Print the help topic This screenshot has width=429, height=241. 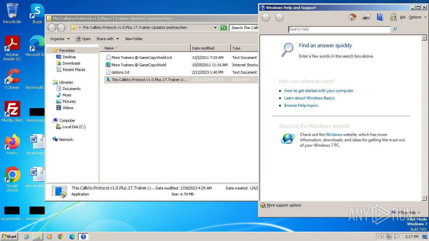(366, 17)
